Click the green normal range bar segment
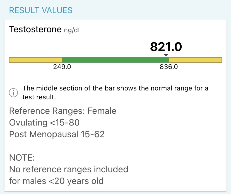The height and width of the screenshot is (194, 231). [115, 60]
